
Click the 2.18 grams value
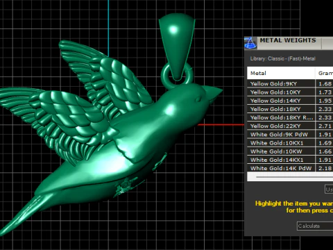[325, 168]
